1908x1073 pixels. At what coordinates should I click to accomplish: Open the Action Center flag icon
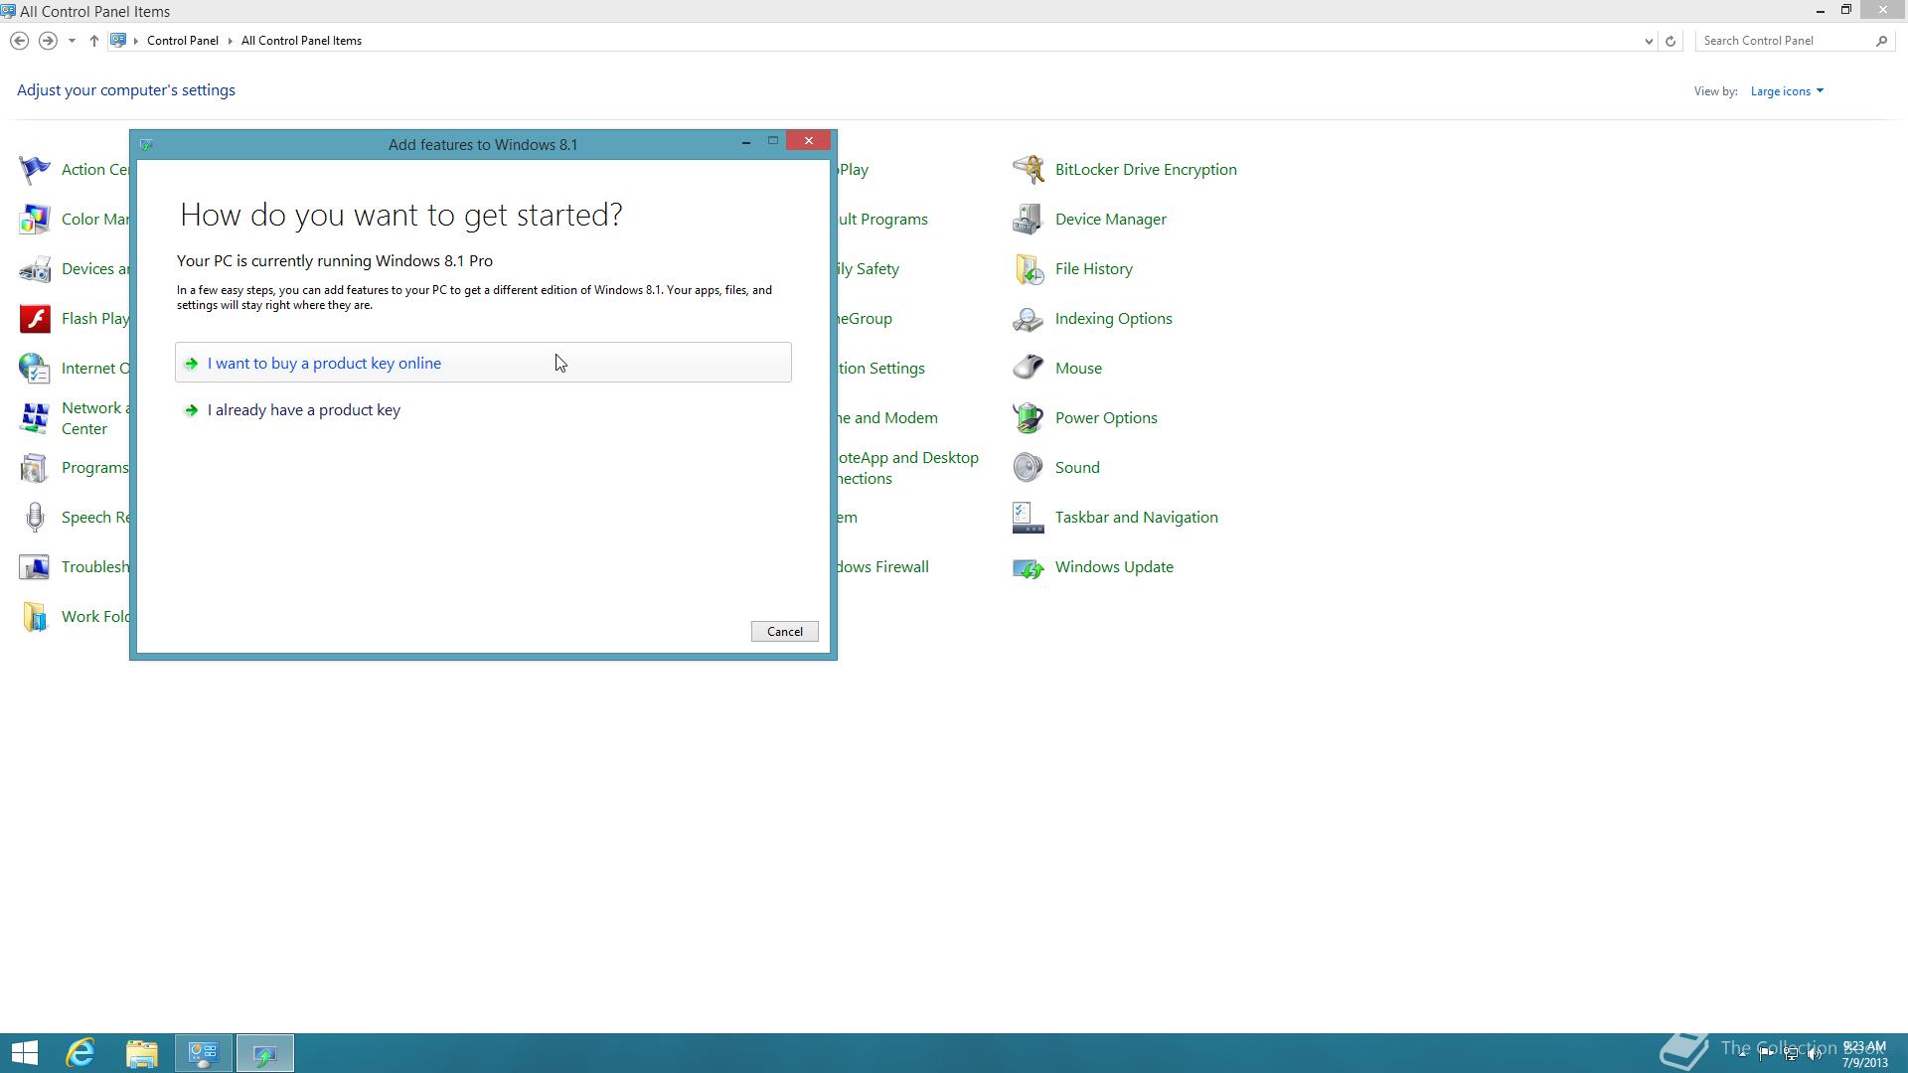[x=35, y=170]
